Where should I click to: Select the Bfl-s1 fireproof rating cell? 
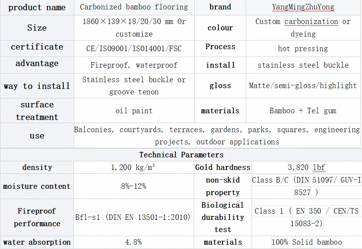(133, 217)
